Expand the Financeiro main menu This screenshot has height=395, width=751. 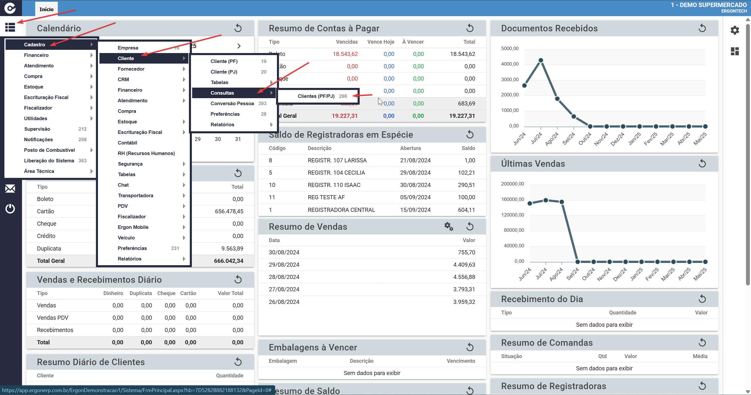[x=51, y=55]
